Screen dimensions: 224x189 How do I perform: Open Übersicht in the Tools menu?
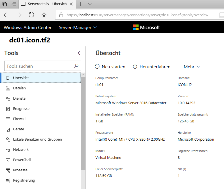(x=41, y=78)
